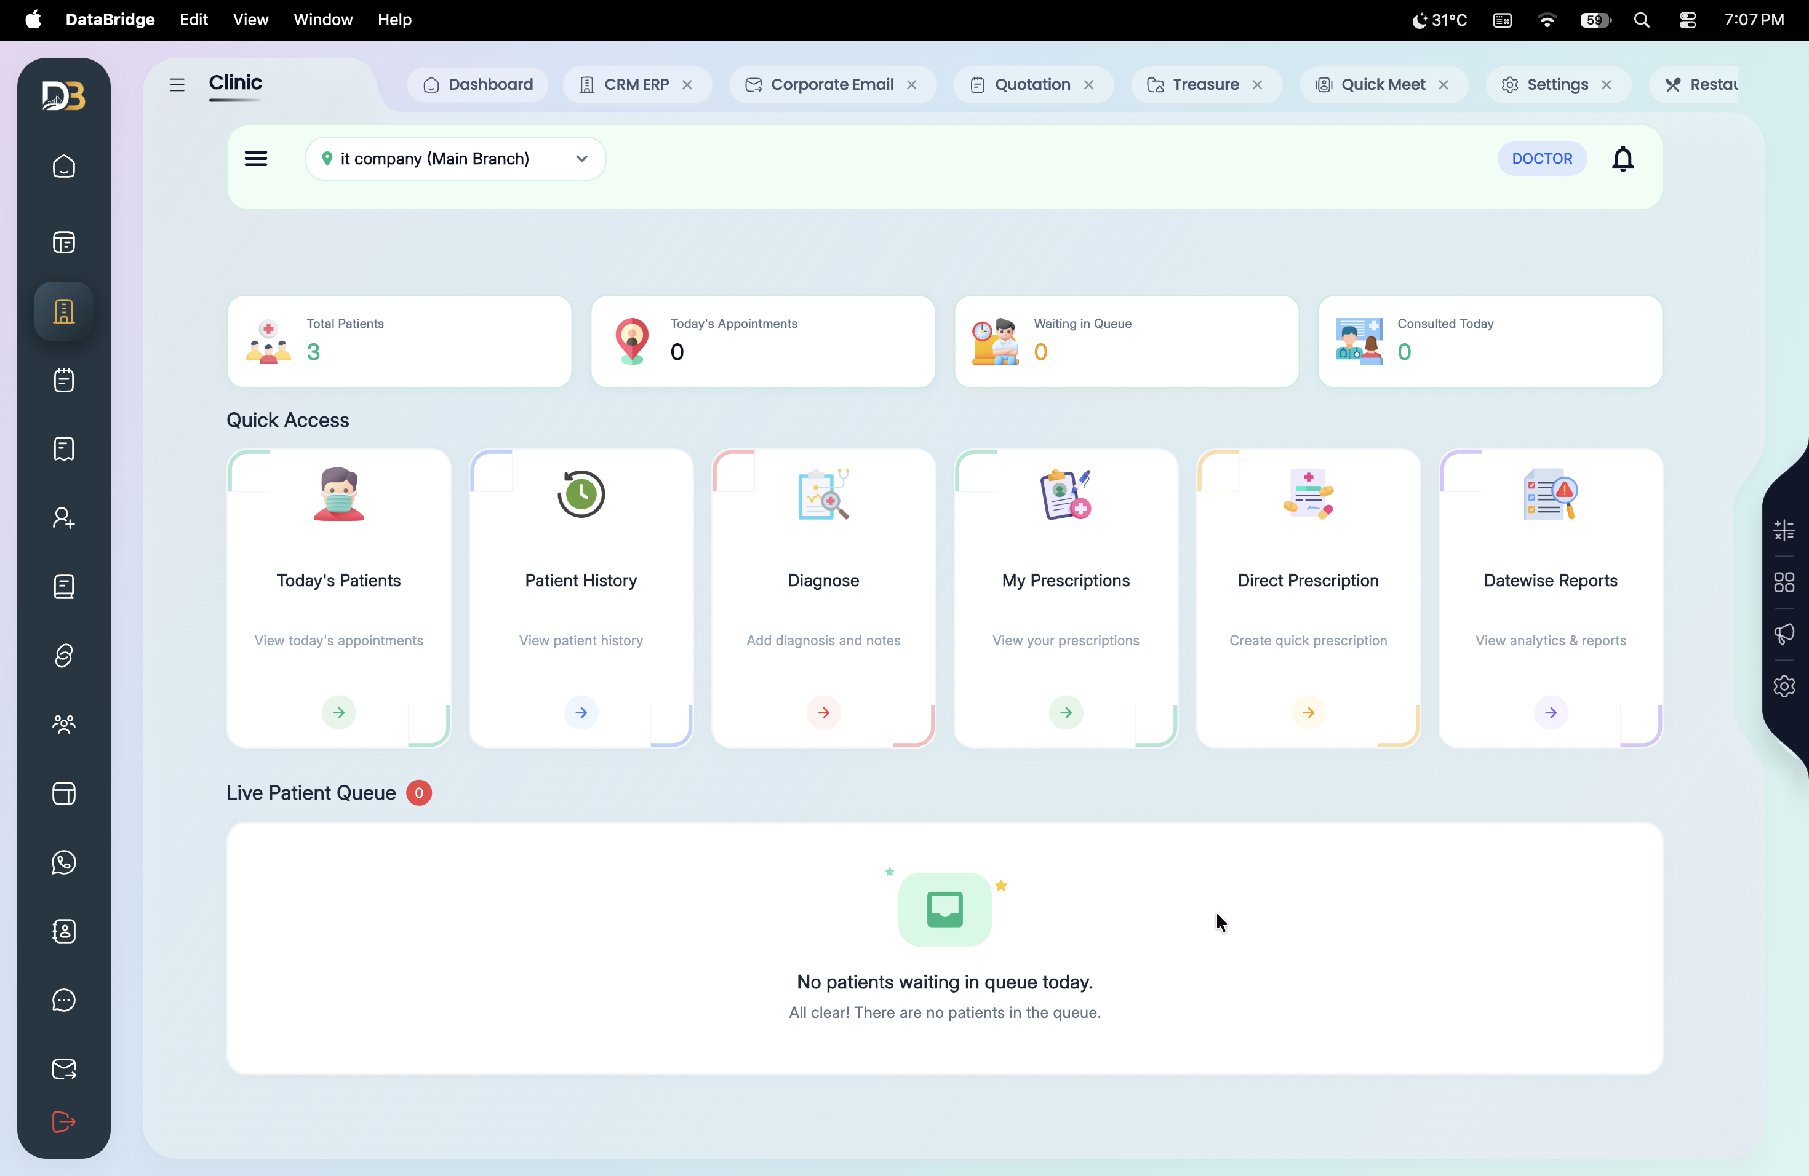Open the Datewise Reports card
Image resolution: width=1809 pixels, height=1176 pixels.
(x=1551, y=598)
